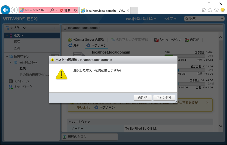Open the アクション toolbar menu
This screenshot has width=227, height=145.
[97, 45]
